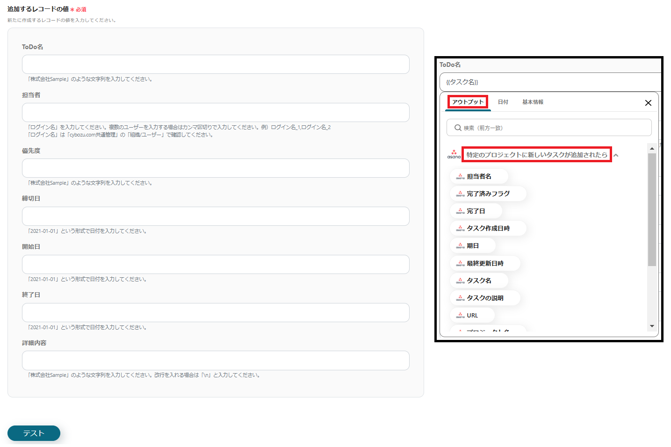Click the 終了日 input field
This screenshot has width=671, height=447.
(216, 312)
